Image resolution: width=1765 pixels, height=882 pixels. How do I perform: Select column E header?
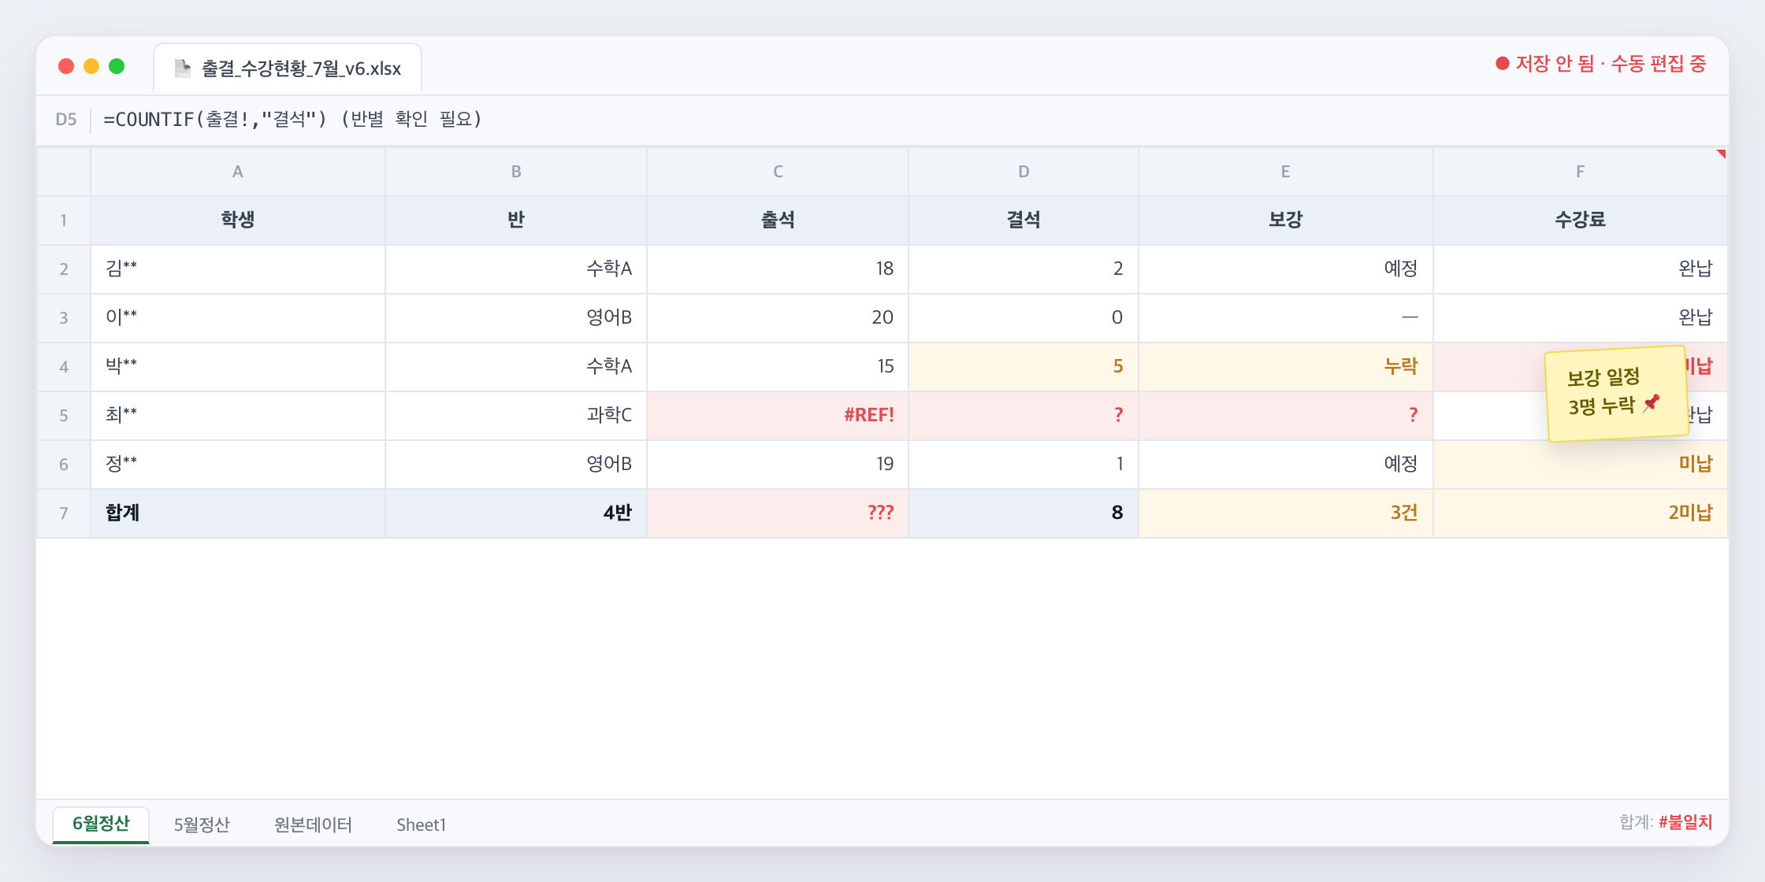(1285, 172)
